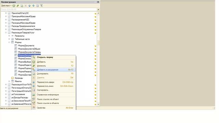Click yellow support marker on РаспределениеНДС row
Viewport: 219px width, 123px height.
point(95,20)
